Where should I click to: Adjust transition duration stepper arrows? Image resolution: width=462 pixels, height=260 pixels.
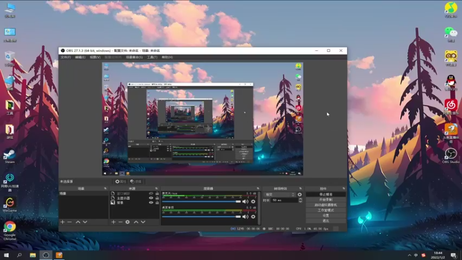click(300, 200)
